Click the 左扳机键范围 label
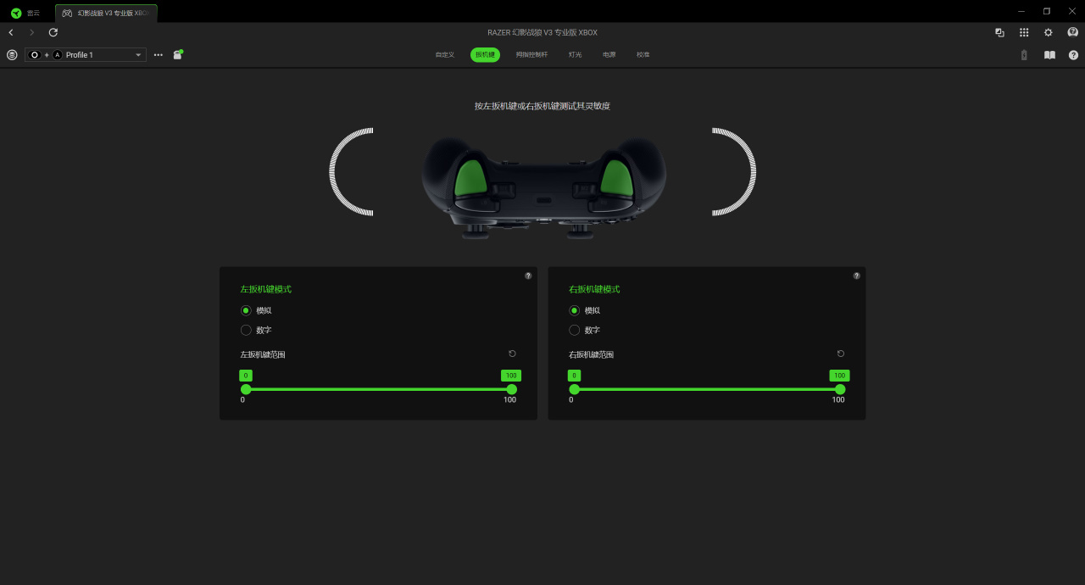The image size is (1085, 585). pyautogui.click(x=263, y=354)
